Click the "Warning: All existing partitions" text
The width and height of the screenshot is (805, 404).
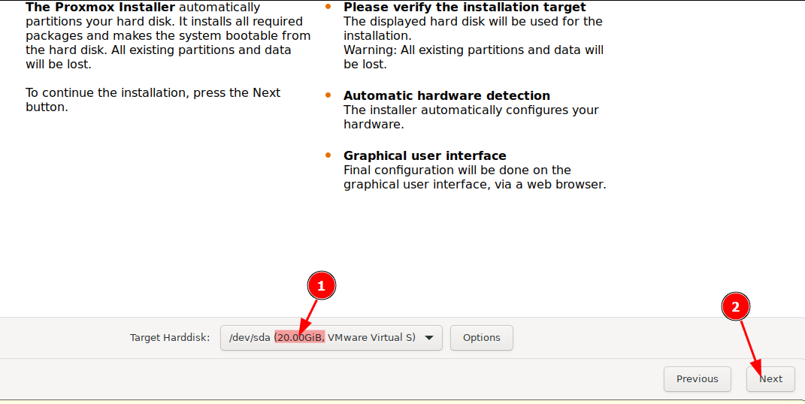click(x=474, y=50)
